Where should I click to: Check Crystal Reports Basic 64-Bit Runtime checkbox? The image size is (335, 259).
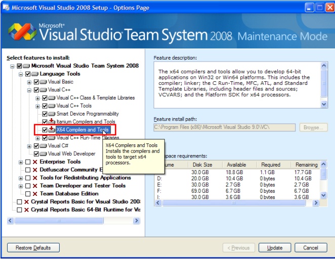pos(19,210)
